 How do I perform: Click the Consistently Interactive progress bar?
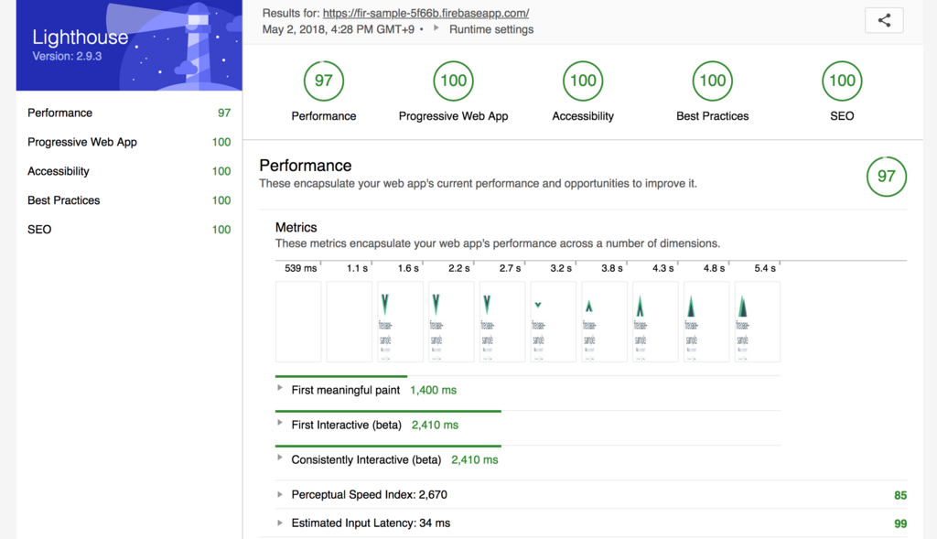[x=388, y=446]
